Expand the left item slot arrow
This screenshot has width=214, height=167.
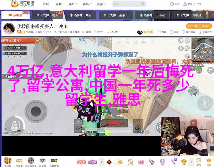(x=79, y=121)
